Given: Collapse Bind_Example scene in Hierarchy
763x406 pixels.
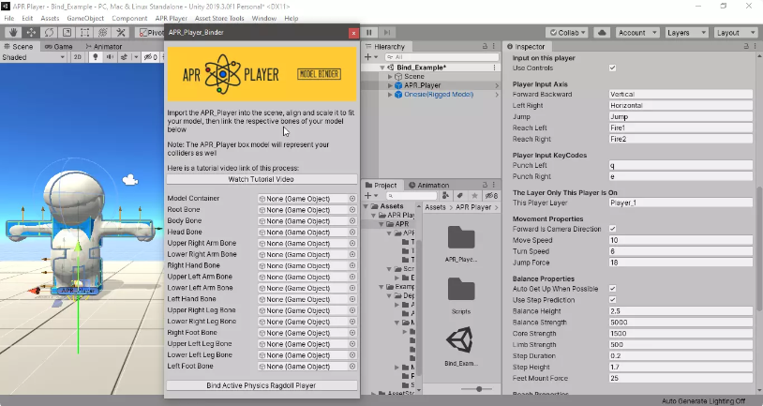Looking at the screenshot, I should pyautogui.click(x=382, y=68).
